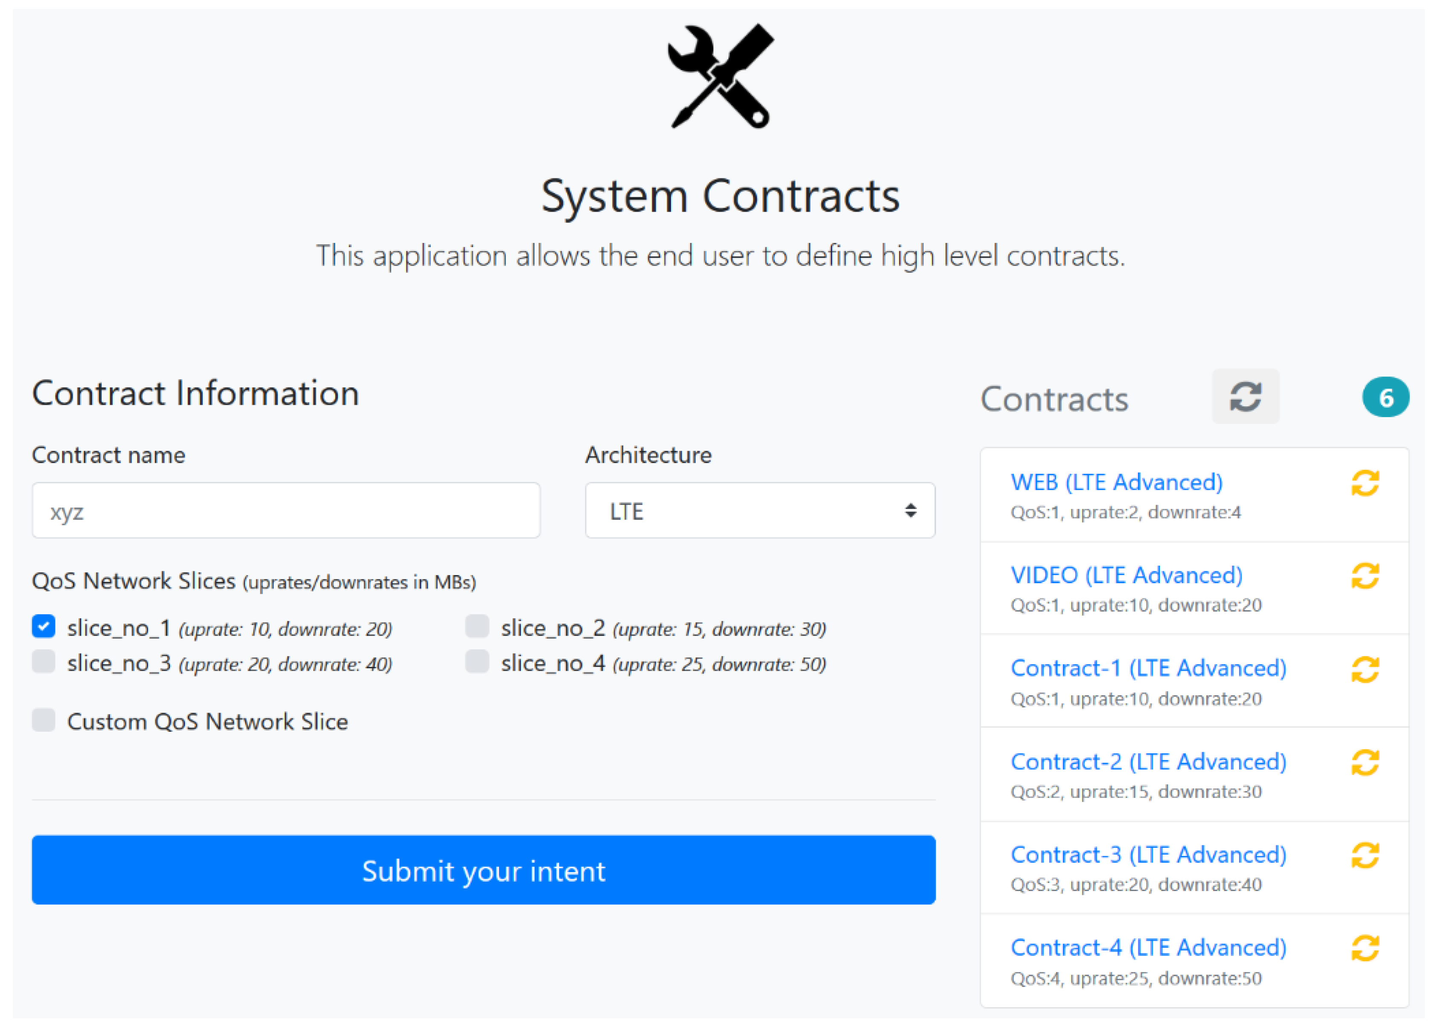Open the WEB (LTE Advanced) contract link

pyautogui.click(x=1116, y=482)
